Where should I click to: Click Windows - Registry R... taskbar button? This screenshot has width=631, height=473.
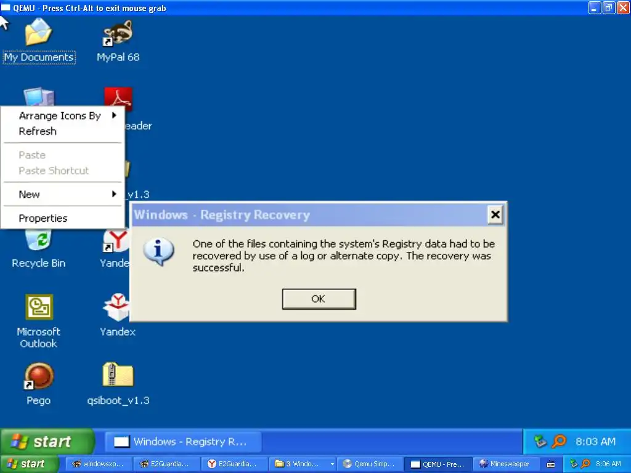184,442
